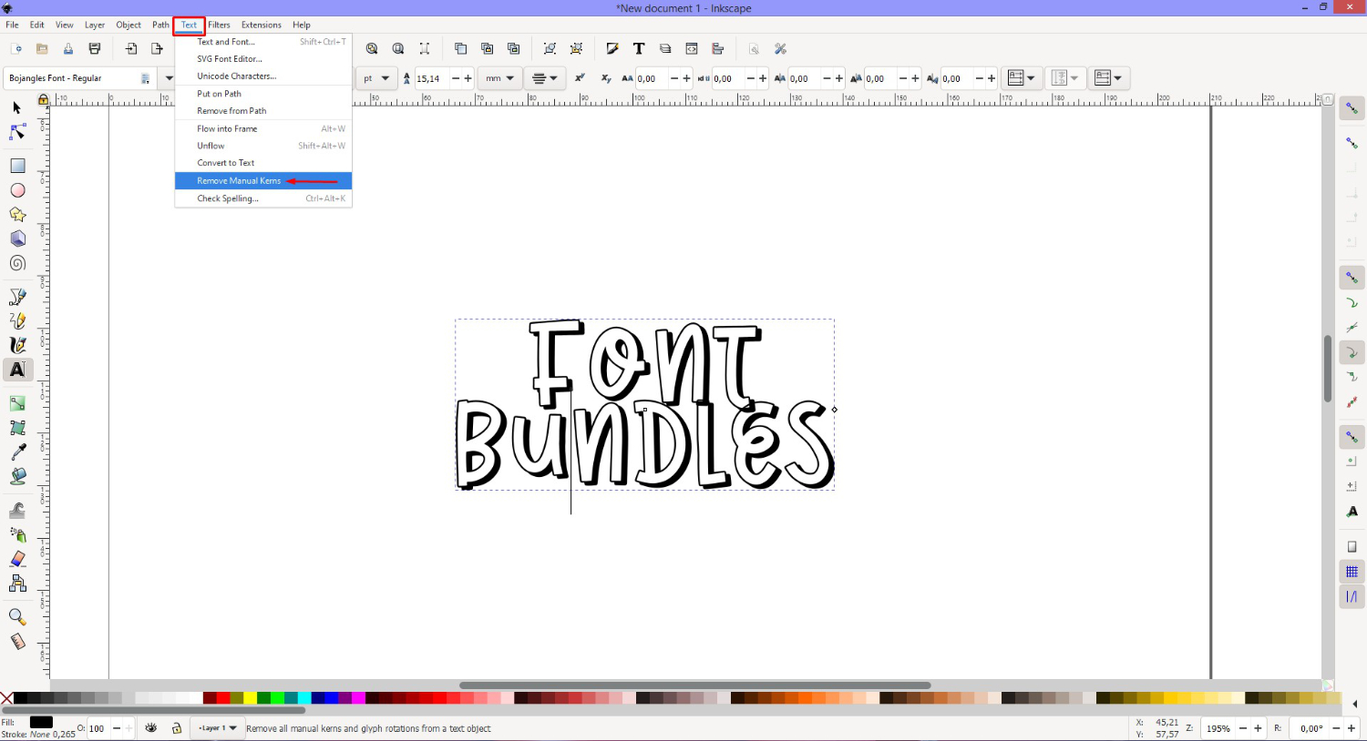Image resolution: width=1367 pixels, height=741 pixels.
Task: Pick the cyan palette swatch
Action: point(304,698)
